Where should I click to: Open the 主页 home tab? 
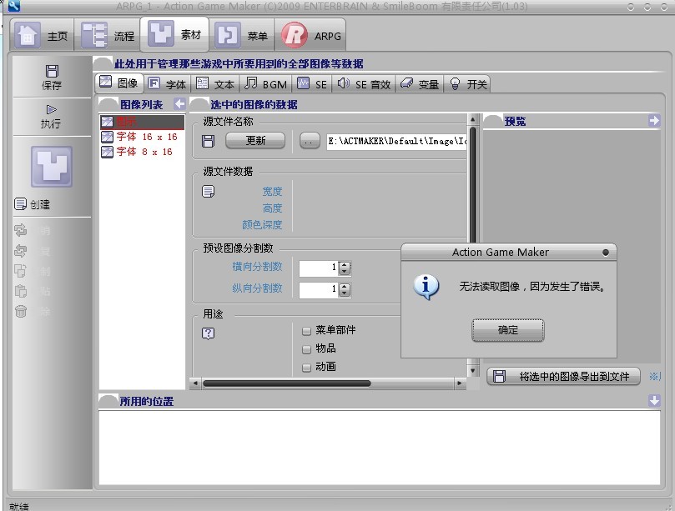[x=43, y=35]
